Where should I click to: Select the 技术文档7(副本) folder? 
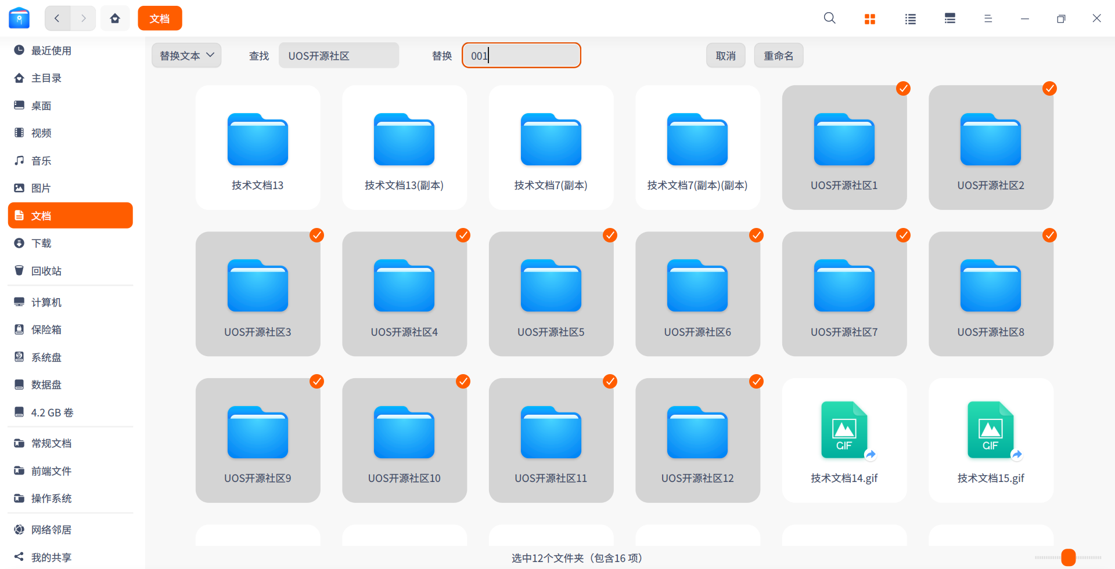(x=551, y=147)
